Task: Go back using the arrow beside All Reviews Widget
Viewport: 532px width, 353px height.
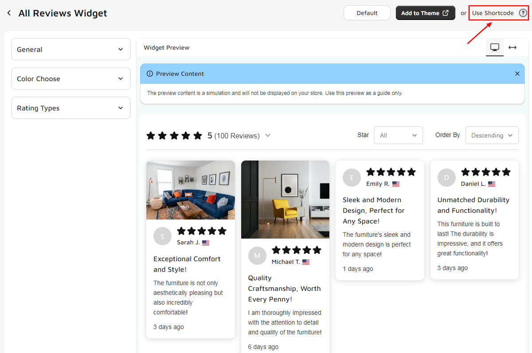Action: (9, 13)
